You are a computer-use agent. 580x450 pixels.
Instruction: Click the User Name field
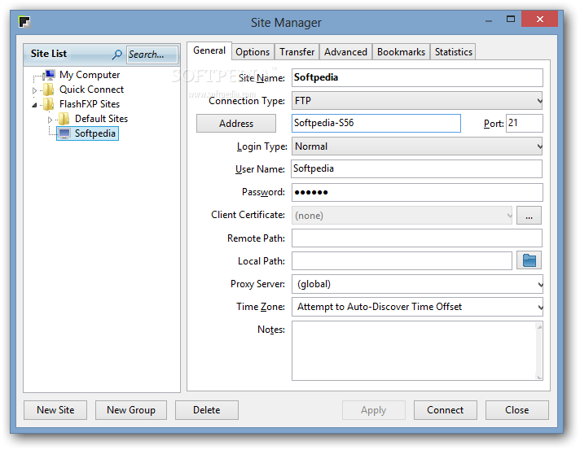pyautogui.click(x=417, y=168)
